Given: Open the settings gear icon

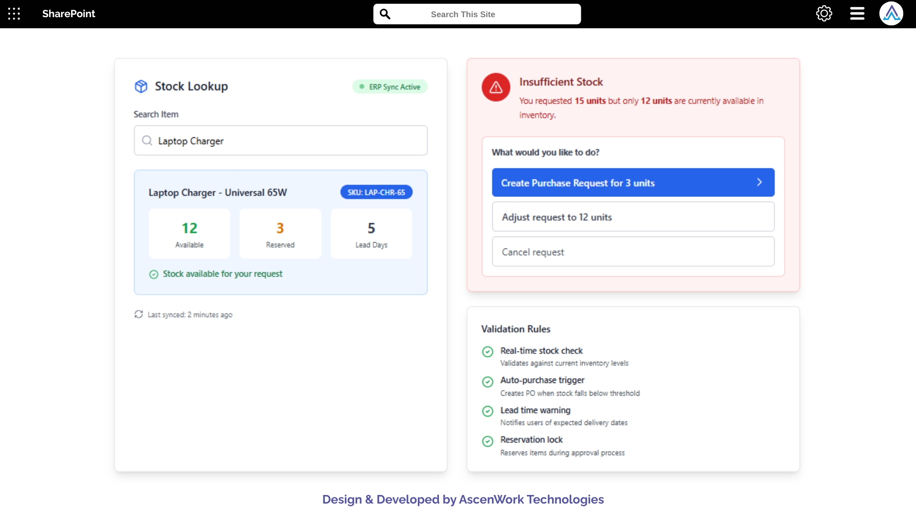Looking at the screenshot, I should (x=824, y=14).
